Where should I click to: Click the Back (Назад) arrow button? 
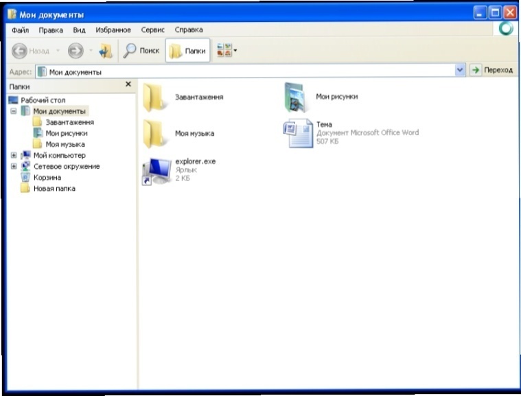(x=19, y=51)
